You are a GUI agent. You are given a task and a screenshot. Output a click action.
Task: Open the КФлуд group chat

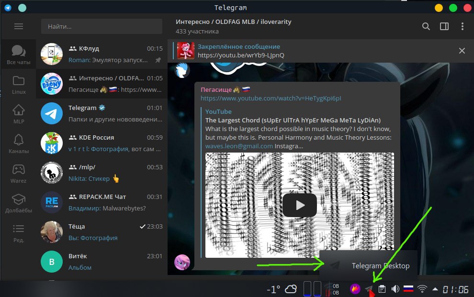[102, 54]
